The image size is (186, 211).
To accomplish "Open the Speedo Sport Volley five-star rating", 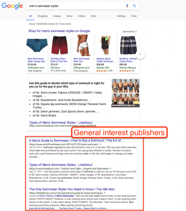I will tap(102, 71).
